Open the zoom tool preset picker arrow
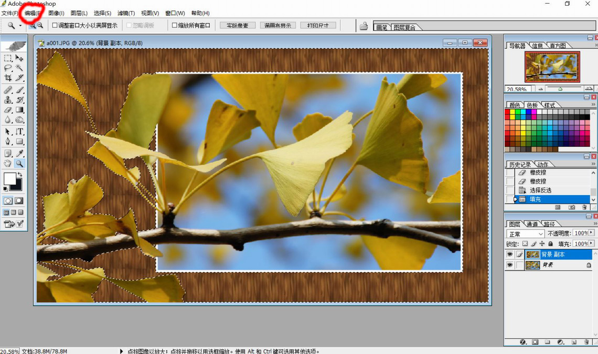 [x=20, y=25]
